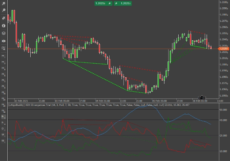Click the left 1.2025 sell price button
The height and width of the screenshot is (161, 230).
coord(103,3)
